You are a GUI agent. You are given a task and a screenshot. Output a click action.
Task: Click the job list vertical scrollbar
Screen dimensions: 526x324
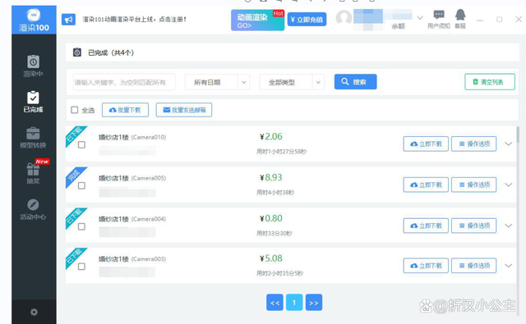(518, 135)
